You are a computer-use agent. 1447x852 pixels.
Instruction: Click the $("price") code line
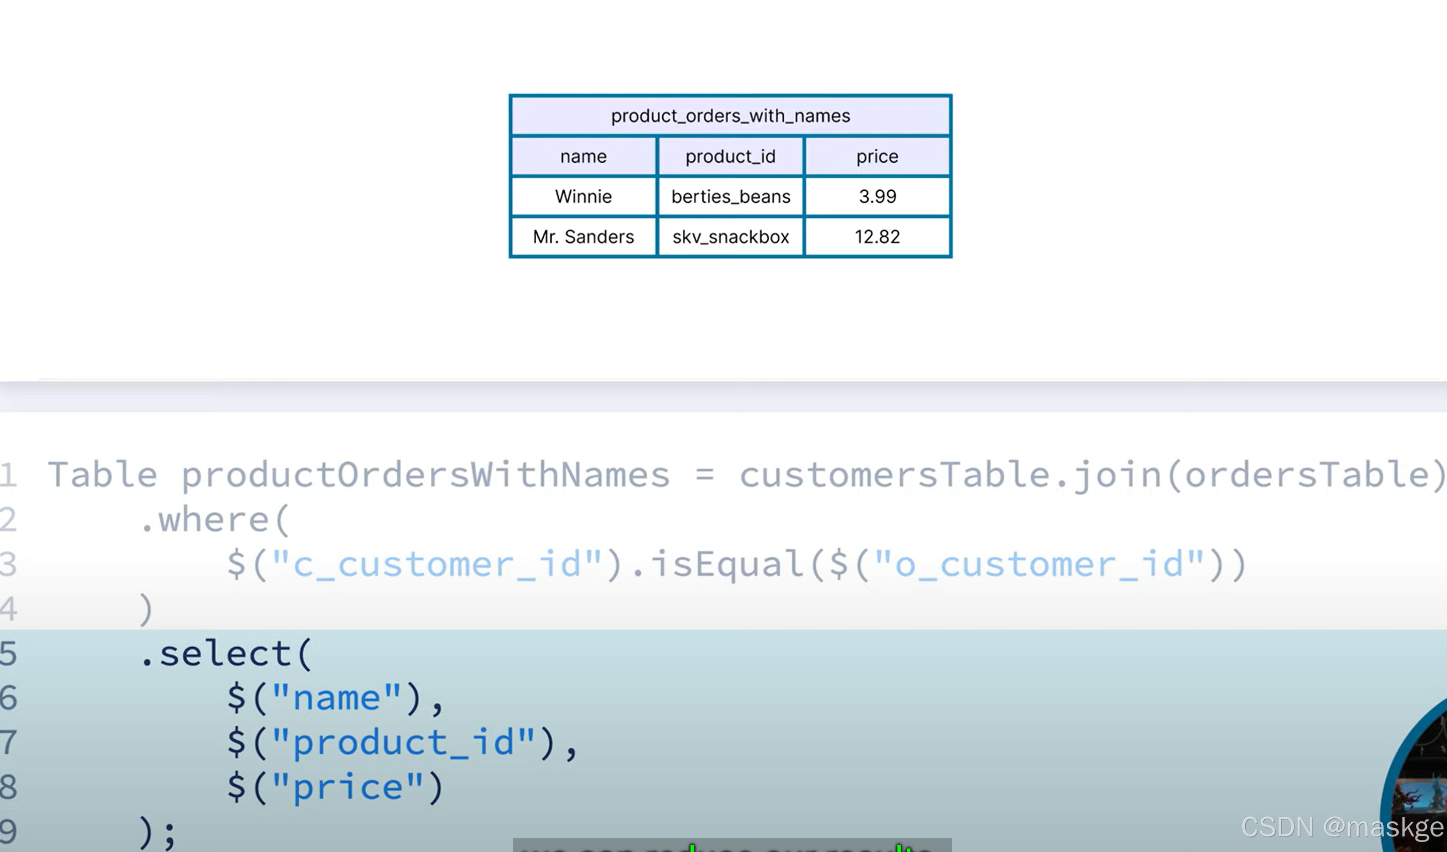335,788
